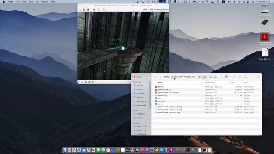Viewport: 274px width, 154px height.
Task: Open 86Box settings from its toolbar
Action: click(x=104, y=9)
